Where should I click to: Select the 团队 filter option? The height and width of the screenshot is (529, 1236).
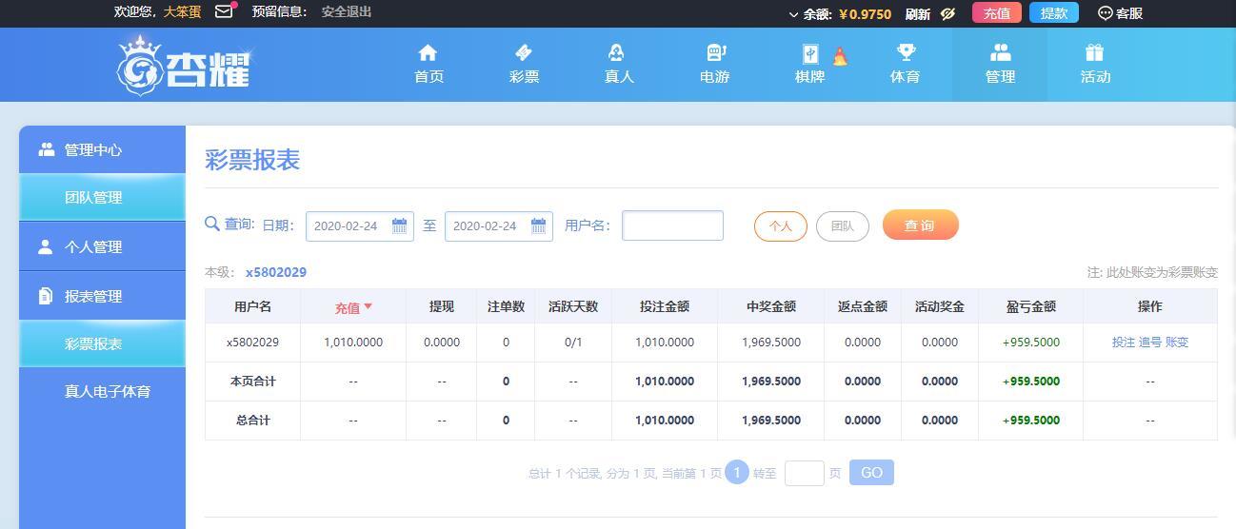(x=843, y=225)
